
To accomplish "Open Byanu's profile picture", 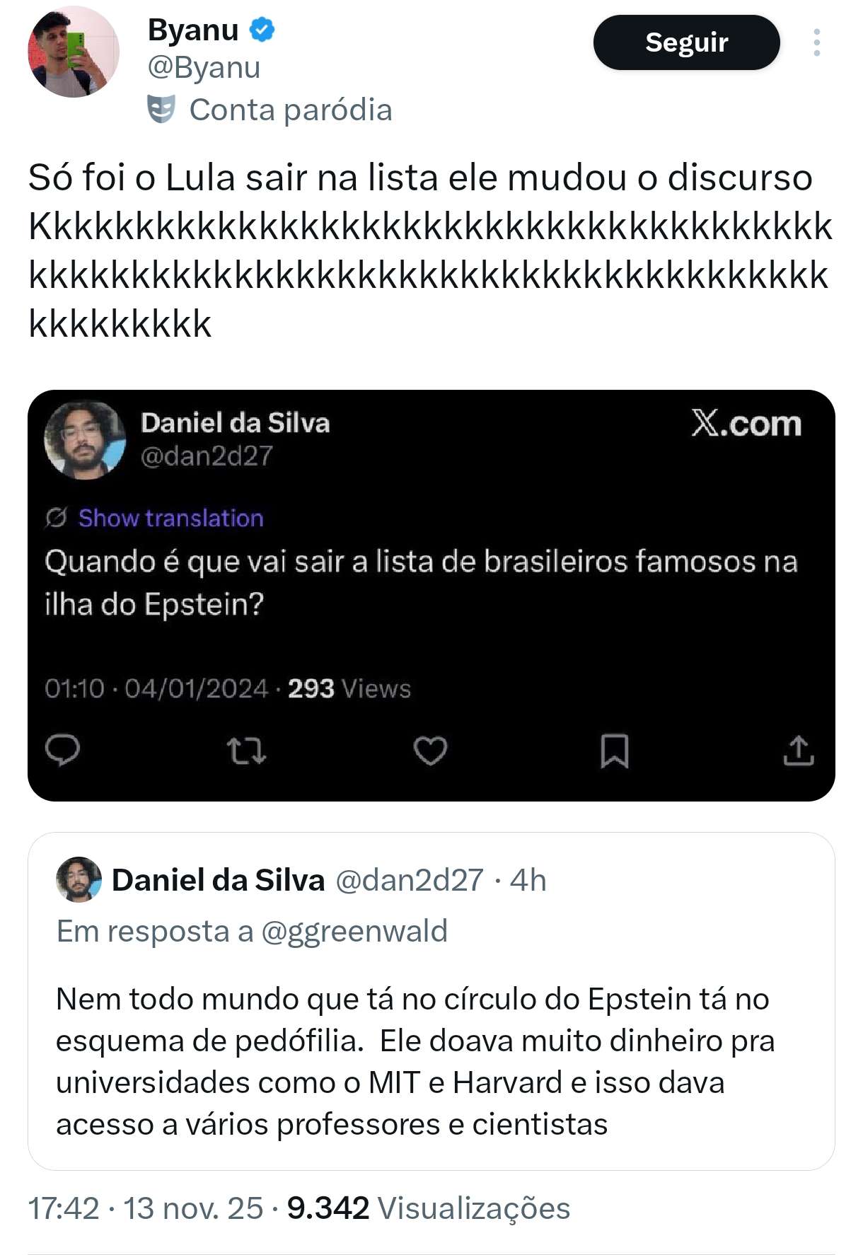I will (74, 52).
